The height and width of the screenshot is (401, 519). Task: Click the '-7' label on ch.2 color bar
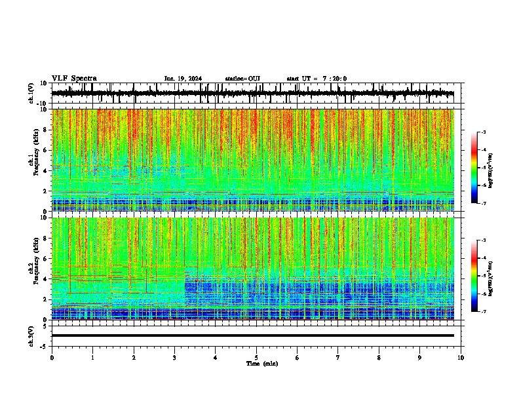coord(483,311)
